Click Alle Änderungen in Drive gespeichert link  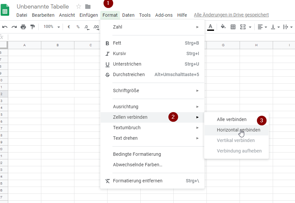tap(231, 15)
